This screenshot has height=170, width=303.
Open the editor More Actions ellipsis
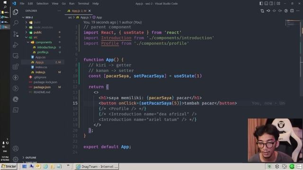298,11
